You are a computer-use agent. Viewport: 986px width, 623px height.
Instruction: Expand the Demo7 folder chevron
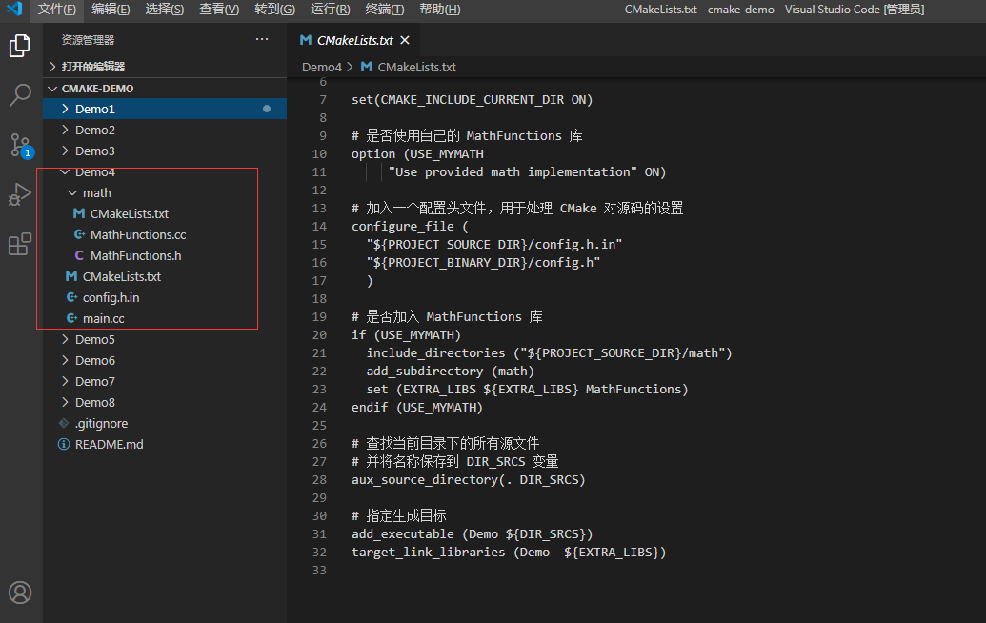[x=65, y=381]
